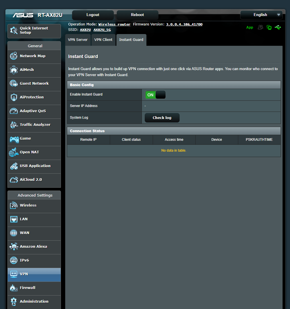290x309 pixels.
Task: Click the Amazon Alexa icon
Action: pos(14,247)
